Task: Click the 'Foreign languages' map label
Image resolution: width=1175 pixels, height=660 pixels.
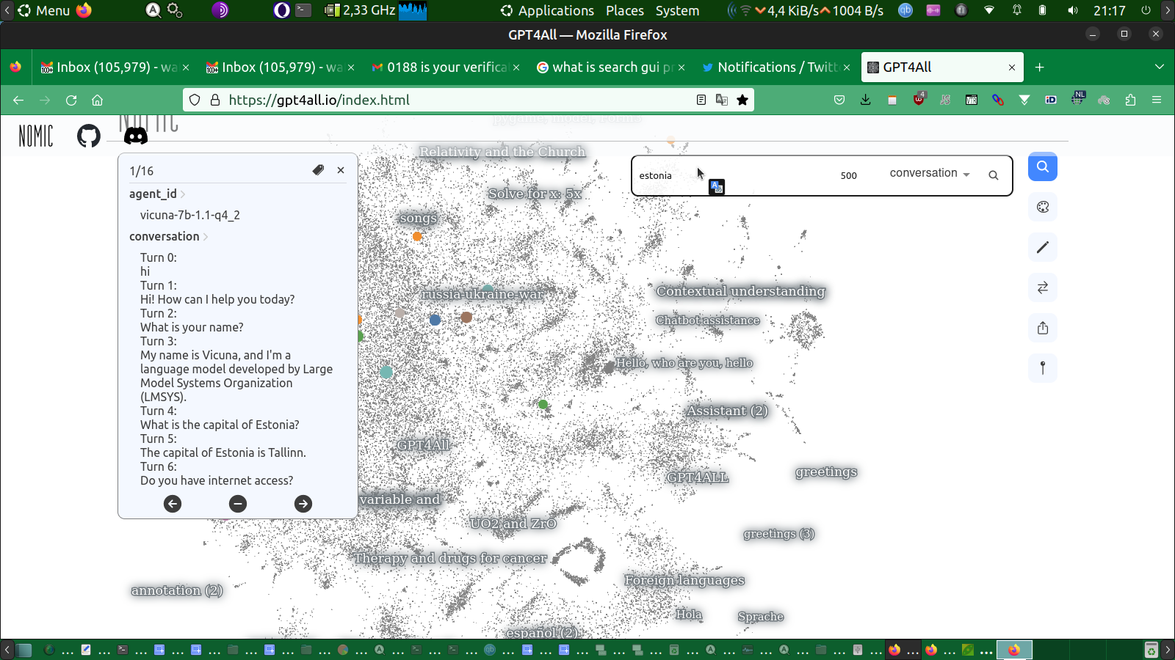Action: (x=684, y=580)
